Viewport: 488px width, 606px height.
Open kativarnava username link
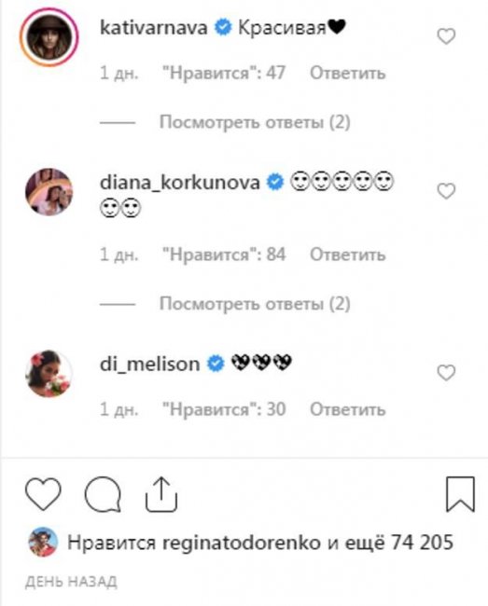154,28
